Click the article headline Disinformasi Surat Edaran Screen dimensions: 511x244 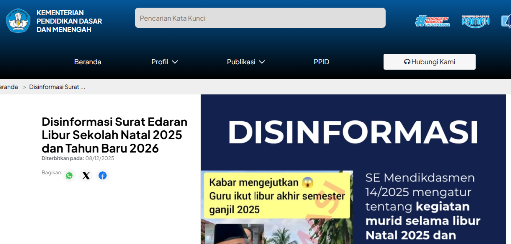coord(114,134)
